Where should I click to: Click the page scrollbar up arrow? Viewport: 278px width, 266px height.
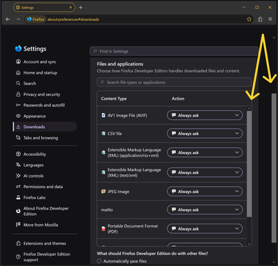[x=274, y=38]
